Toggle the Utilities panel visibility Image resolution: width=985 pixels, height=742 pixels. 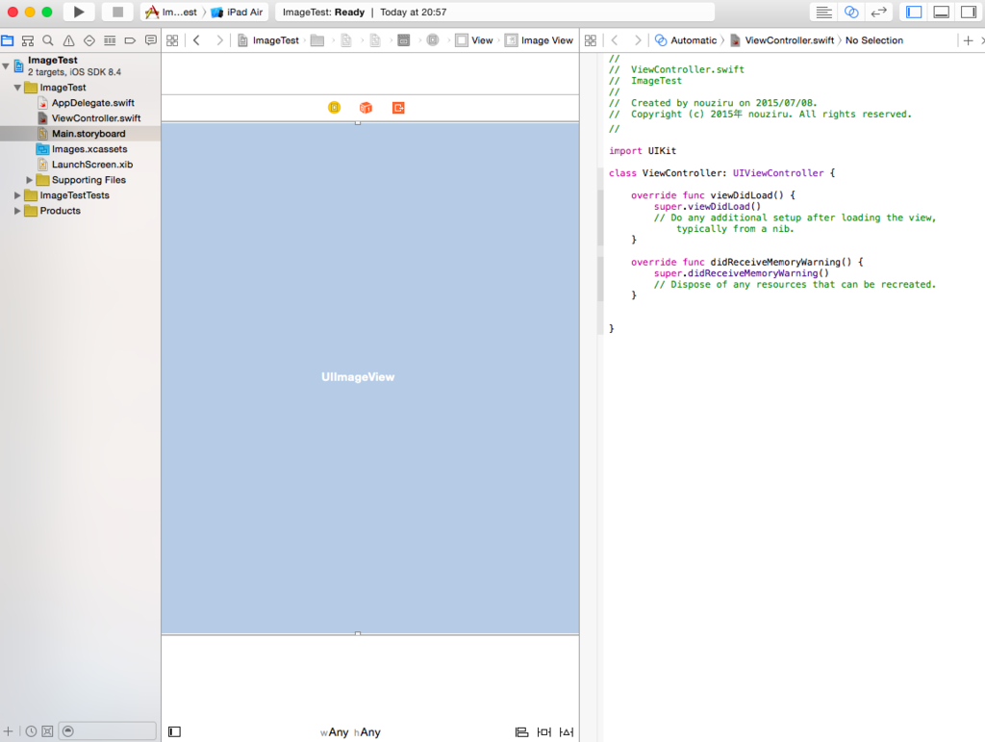[968, 12]
